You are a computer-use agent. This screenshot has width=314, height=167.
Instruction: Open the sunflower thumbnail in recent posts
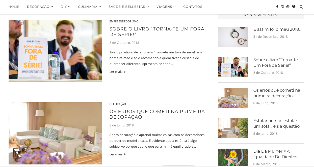(x=233, y=158)
